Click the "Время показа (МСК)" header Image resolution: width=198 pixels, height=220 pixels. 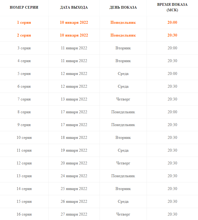click(172, 7)
